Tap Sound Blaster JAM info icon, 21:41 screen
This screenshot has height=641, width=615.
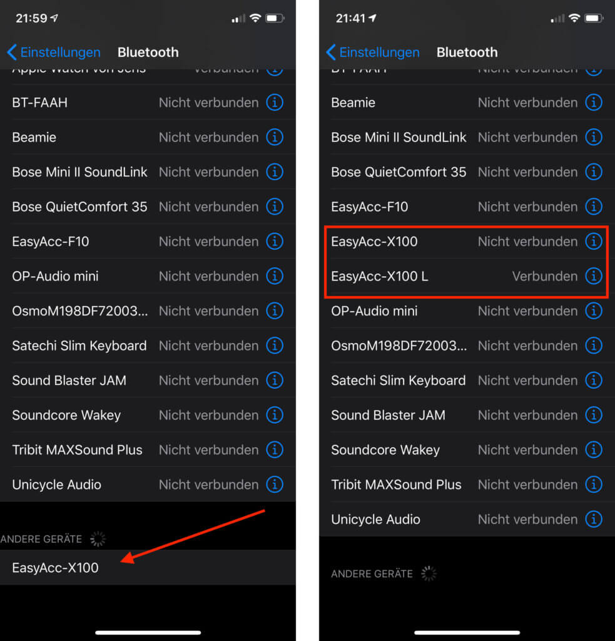pyautogui.click(x=594, y=415)
